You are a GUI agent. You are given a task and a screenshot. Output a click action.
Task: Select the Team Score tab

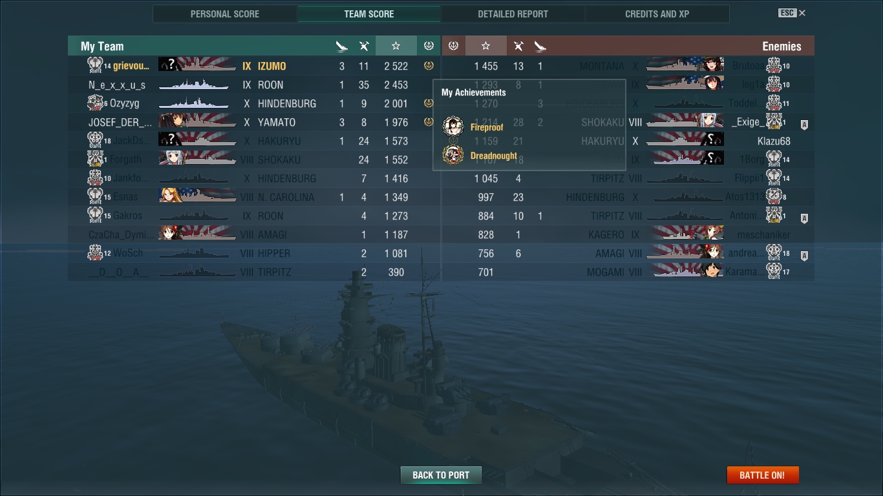(x=369, y=14)
